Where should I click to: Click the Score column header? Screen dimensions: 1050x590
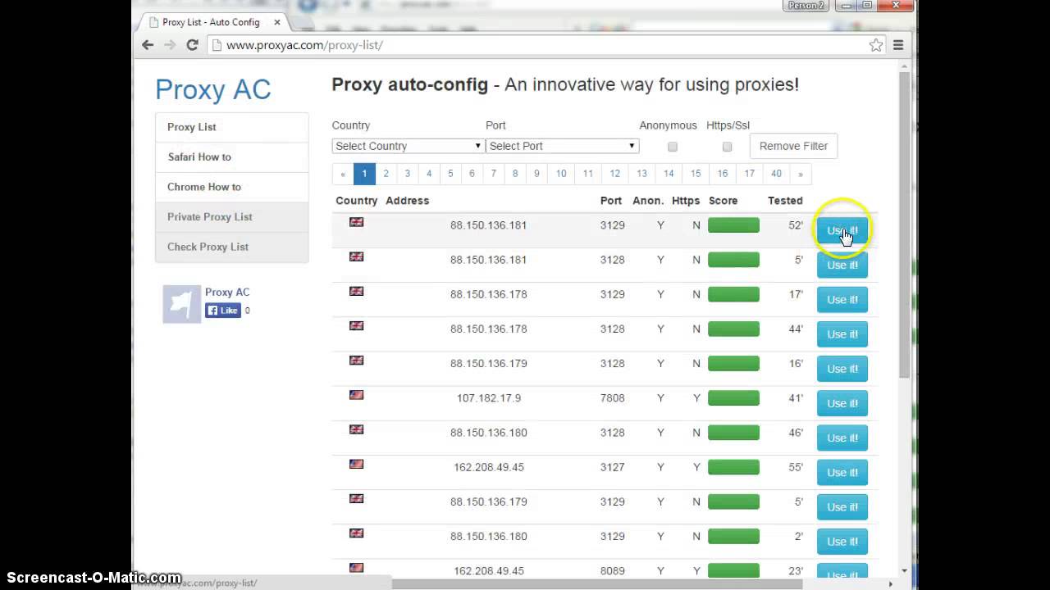click(x=723, y=201)
